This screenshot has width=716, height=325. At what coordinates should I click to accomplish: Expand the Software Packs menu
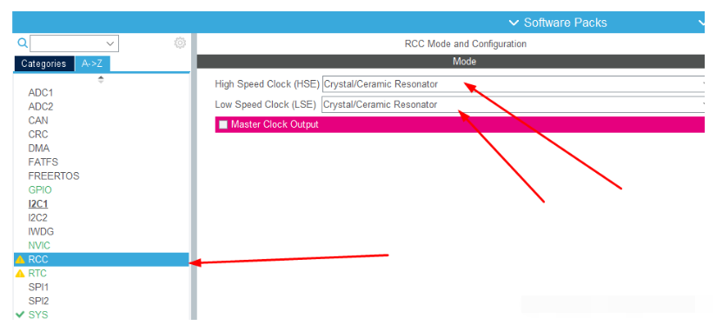[x=558, y=23]
